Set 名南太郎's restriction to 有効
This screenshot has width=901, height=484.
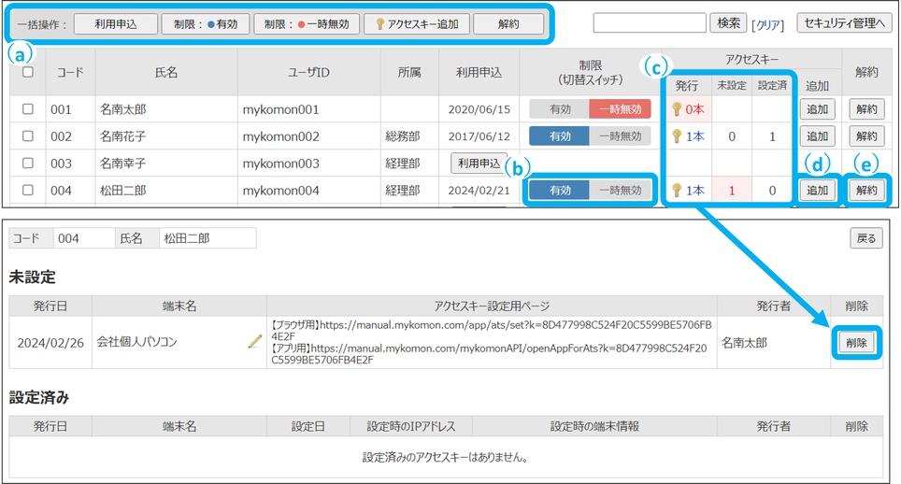coord(560,109)
